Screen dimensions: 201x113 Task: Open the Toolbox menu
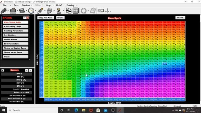point(26,5)
